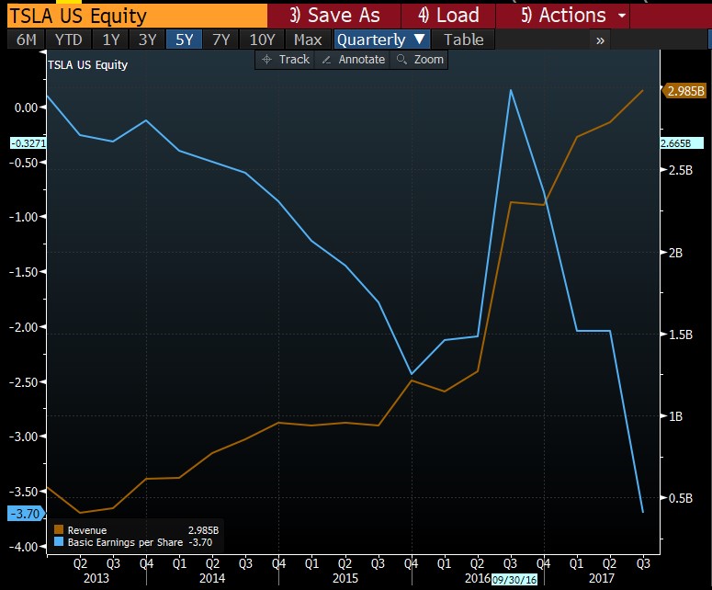Viewport: 712px width, 590px height.
Task: Select the Max range tab
Action: click(x=308, y=40)
